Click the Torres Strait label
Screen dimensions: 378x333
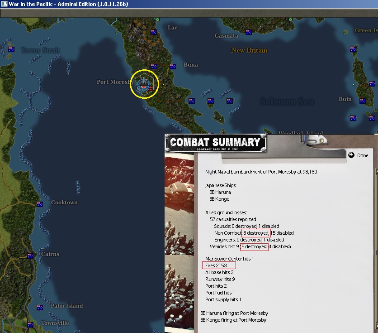[x=40, y=50]
